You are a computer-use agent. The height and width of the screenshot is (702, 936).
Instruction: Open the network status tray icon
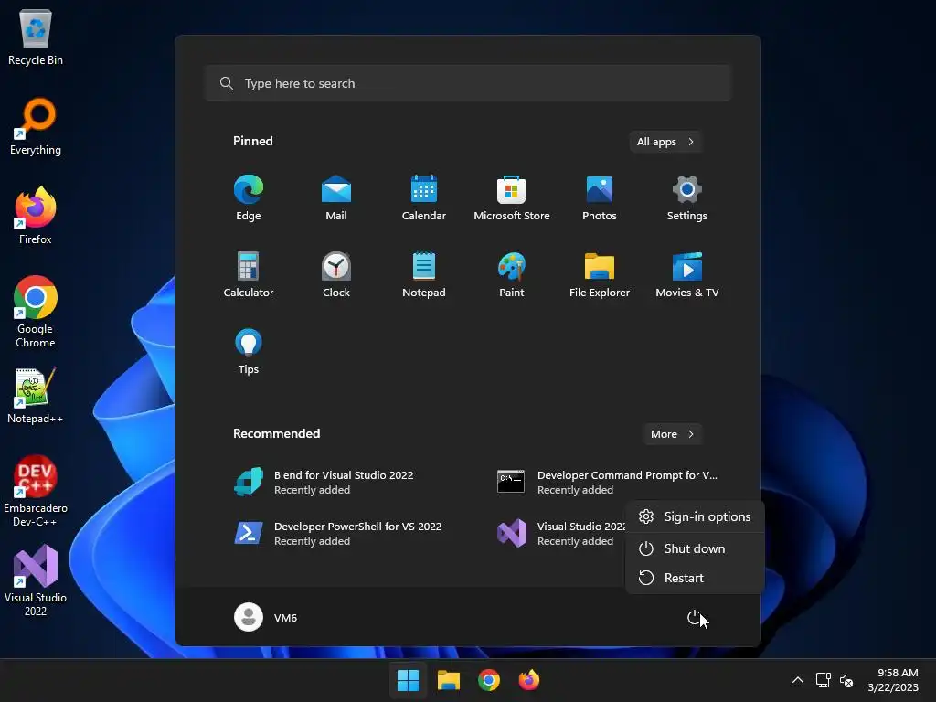824,680
